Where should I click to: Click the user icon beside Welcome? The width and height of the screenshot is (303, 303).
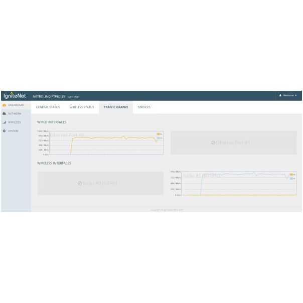[280, 95]
